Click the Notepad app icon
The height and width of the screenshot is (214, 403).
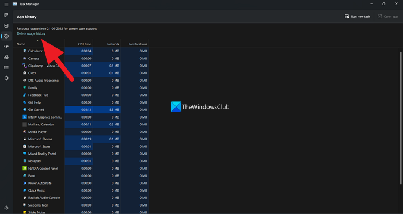tap(25, 161)
